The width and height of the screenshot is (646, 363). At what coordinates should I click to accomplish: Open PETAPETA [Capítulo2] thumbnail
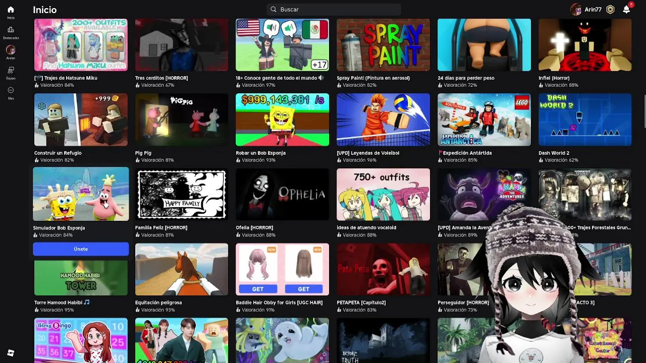(383, 269)
